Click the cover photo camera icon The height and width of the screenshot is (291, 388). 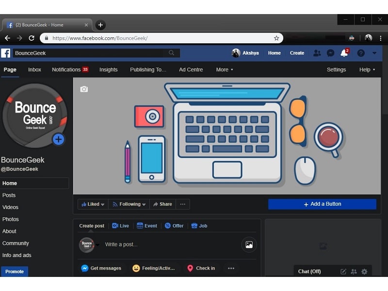point(84,89)
